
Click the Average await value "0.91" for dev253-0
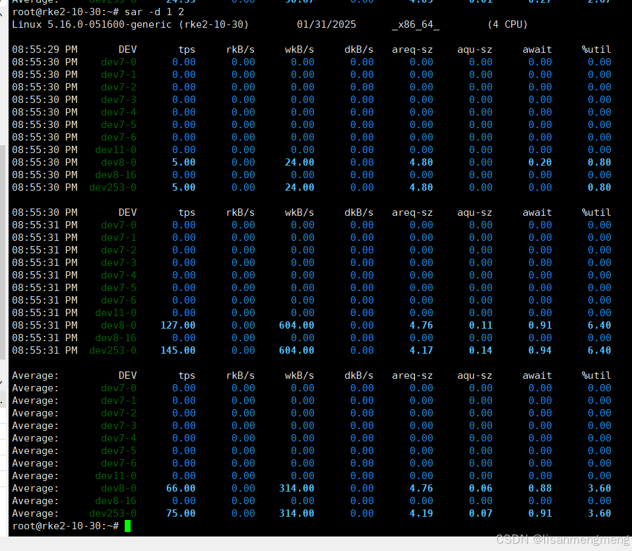540,513
